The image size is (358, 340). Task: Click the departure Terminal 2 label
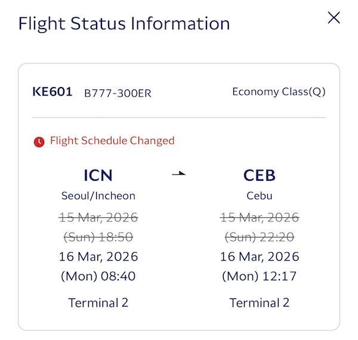pos(98,302)
